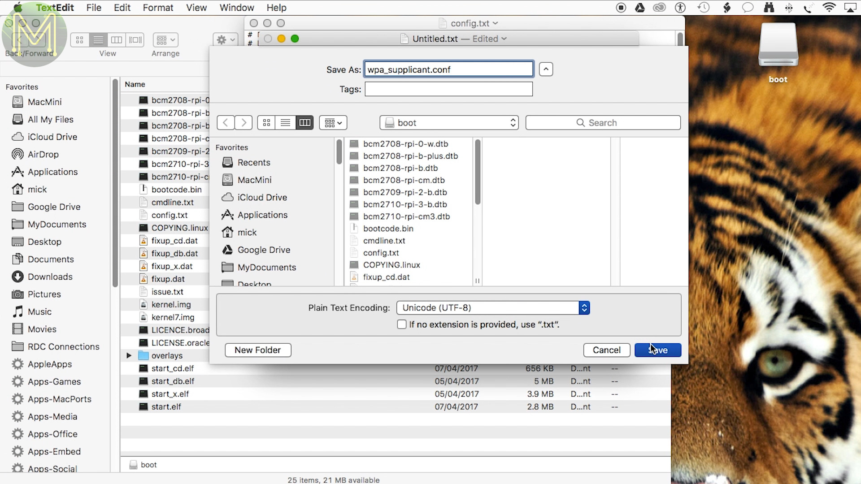Collapse save dialog with chevron button
This screenshot has height=484, width=861.
click(546, 69)
